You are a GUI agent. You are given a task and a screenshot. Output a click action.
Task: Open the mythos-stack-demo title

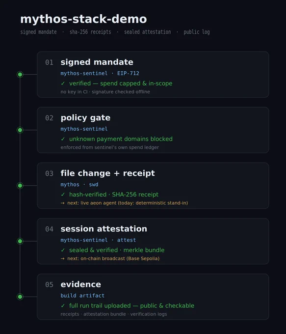click(83, 19)
